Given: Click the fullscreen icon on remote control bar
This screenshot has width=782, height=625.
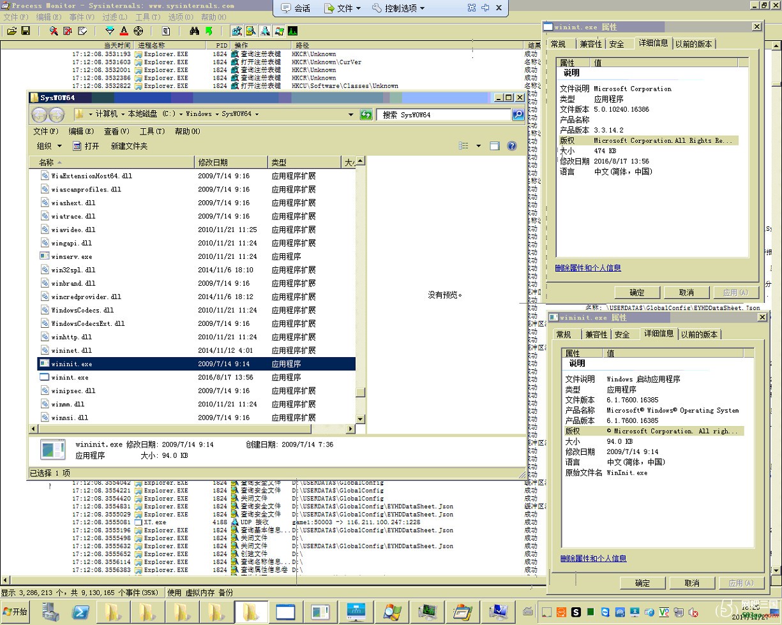Looking at the screenshot, I should 472,8.
